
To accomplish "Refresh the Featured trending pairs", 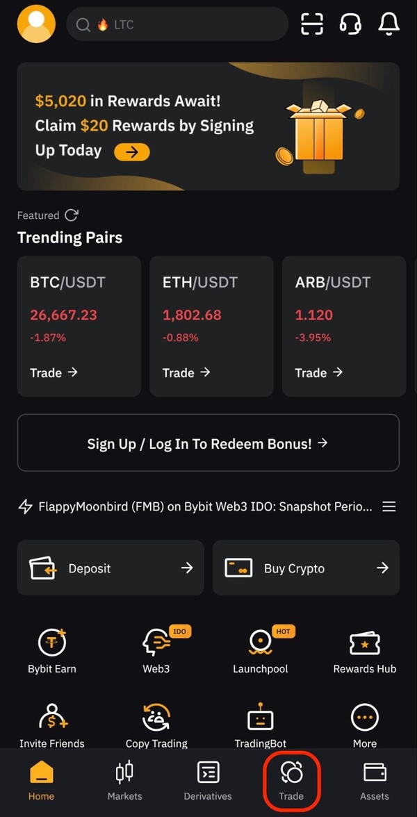I will [x=72, y=215].
